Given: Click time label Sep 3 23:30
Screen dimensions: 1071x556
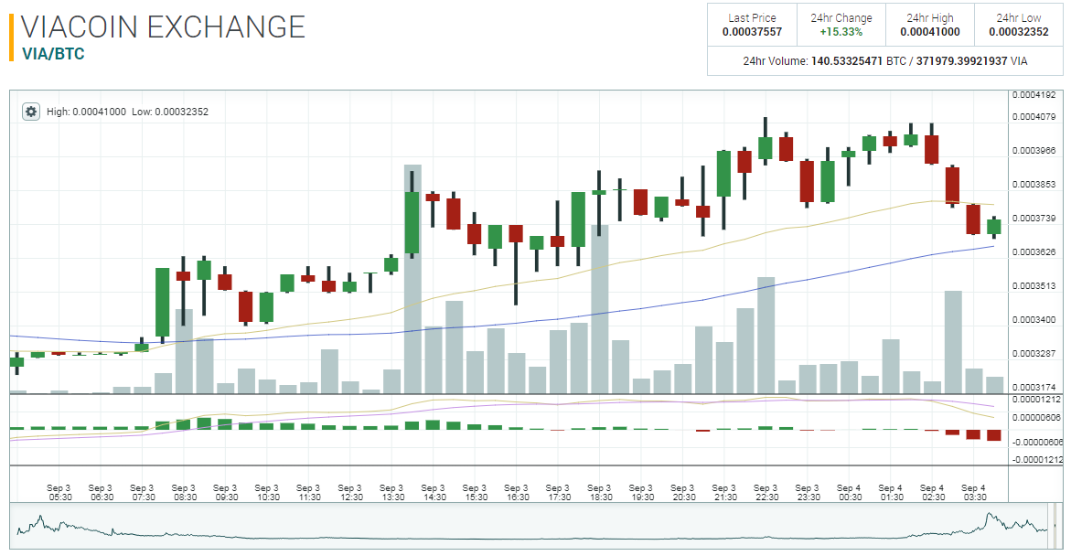Looking at the screenshot, I should (809, 493).
